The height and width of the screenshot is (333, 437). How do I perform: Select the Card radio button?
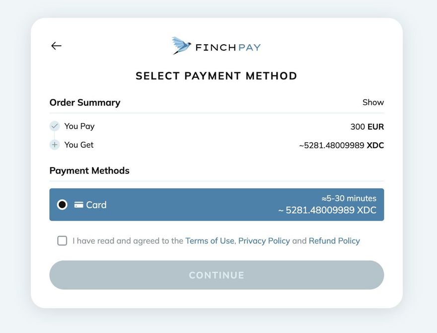62,205
